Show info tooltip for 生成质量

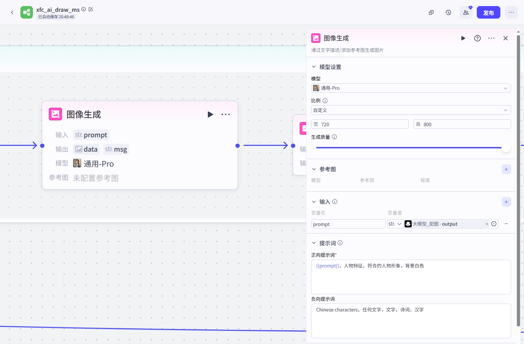pyautogui.click(x=334, y=137)
